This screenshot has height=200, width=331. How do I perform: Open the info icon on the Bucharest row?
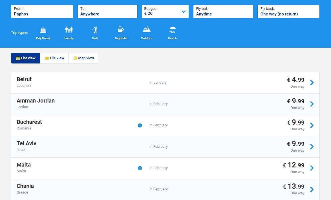pos(140,125)
